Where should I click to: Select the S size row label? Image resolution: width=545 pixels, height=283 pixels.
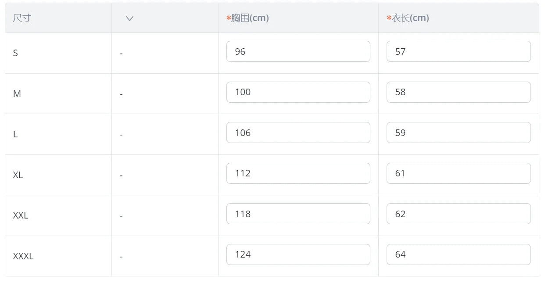click(x=16, y=54)
